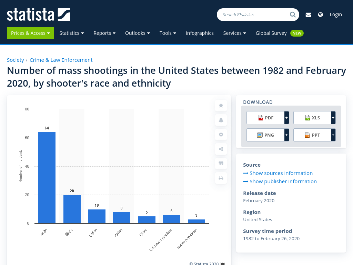Click the page headline about mass shootings
353x265 pixels.
coord(176,77)
